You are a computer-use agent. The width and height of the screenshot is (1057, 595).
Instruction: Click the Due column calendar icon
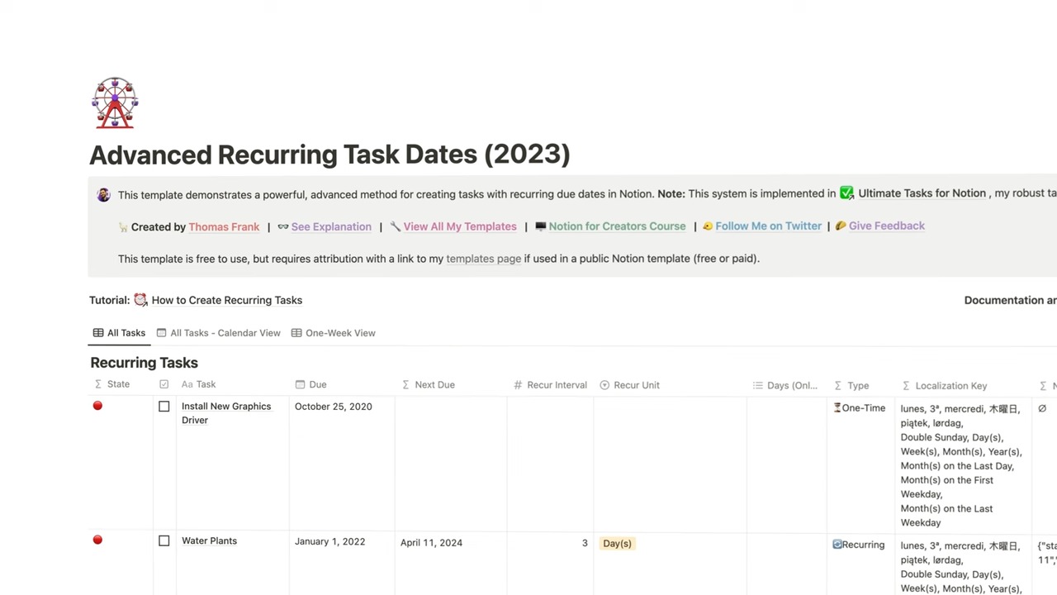(300, 384)
